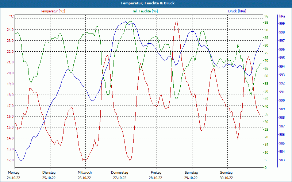
Task: Click the '13,0' temperature axis value
Action: click(10, 149)
